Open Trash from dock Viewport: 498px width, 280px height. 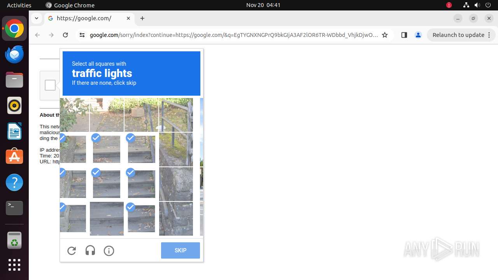[x=14, y=240]
